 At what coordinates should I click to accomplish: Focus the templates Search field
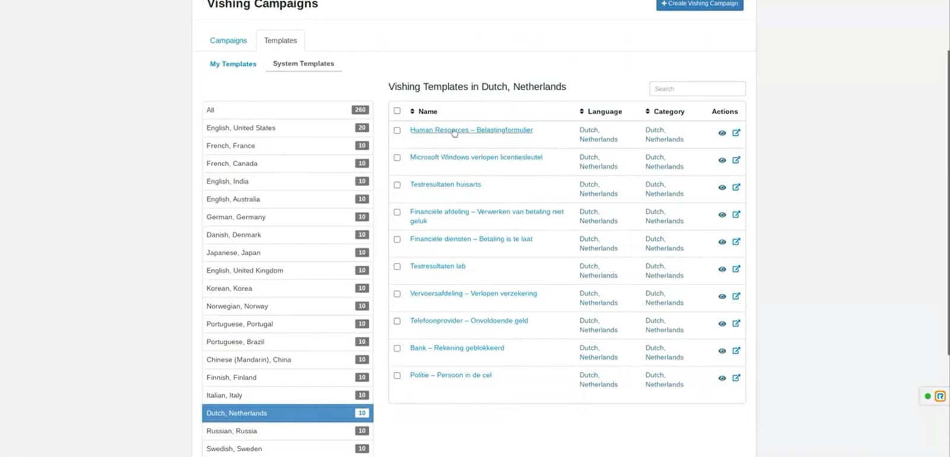697,88
